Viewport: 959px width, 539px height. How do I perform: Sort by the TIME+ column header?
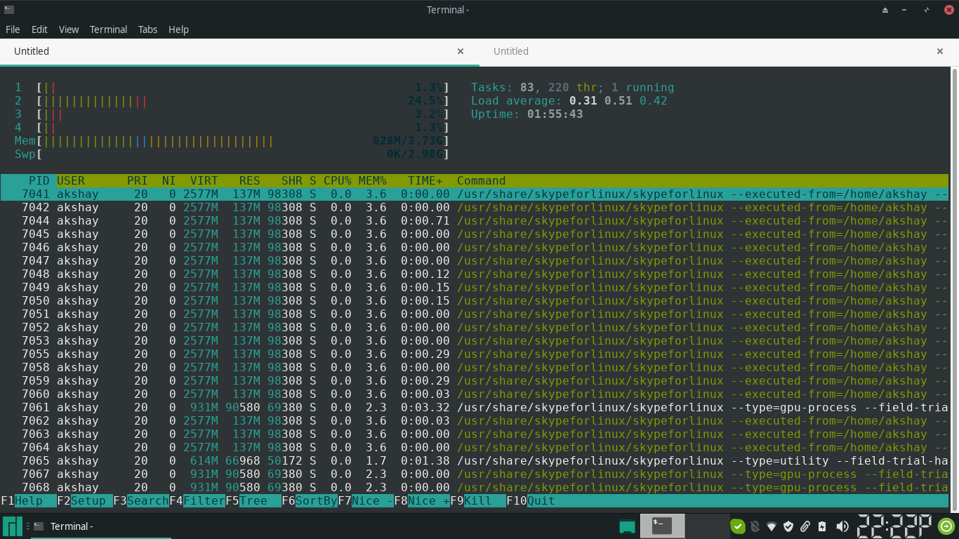point(425,180)
